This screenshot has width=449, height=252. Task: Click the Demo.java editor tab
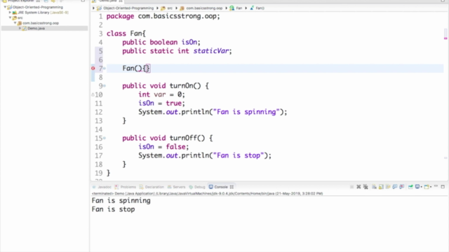point(107,1)
